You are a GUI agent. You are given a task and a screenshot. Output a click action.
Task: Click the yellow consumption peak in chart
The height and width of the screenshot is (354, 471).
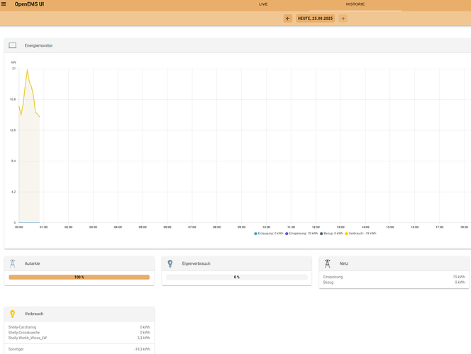pyautogui.click(x=28, y=70)
